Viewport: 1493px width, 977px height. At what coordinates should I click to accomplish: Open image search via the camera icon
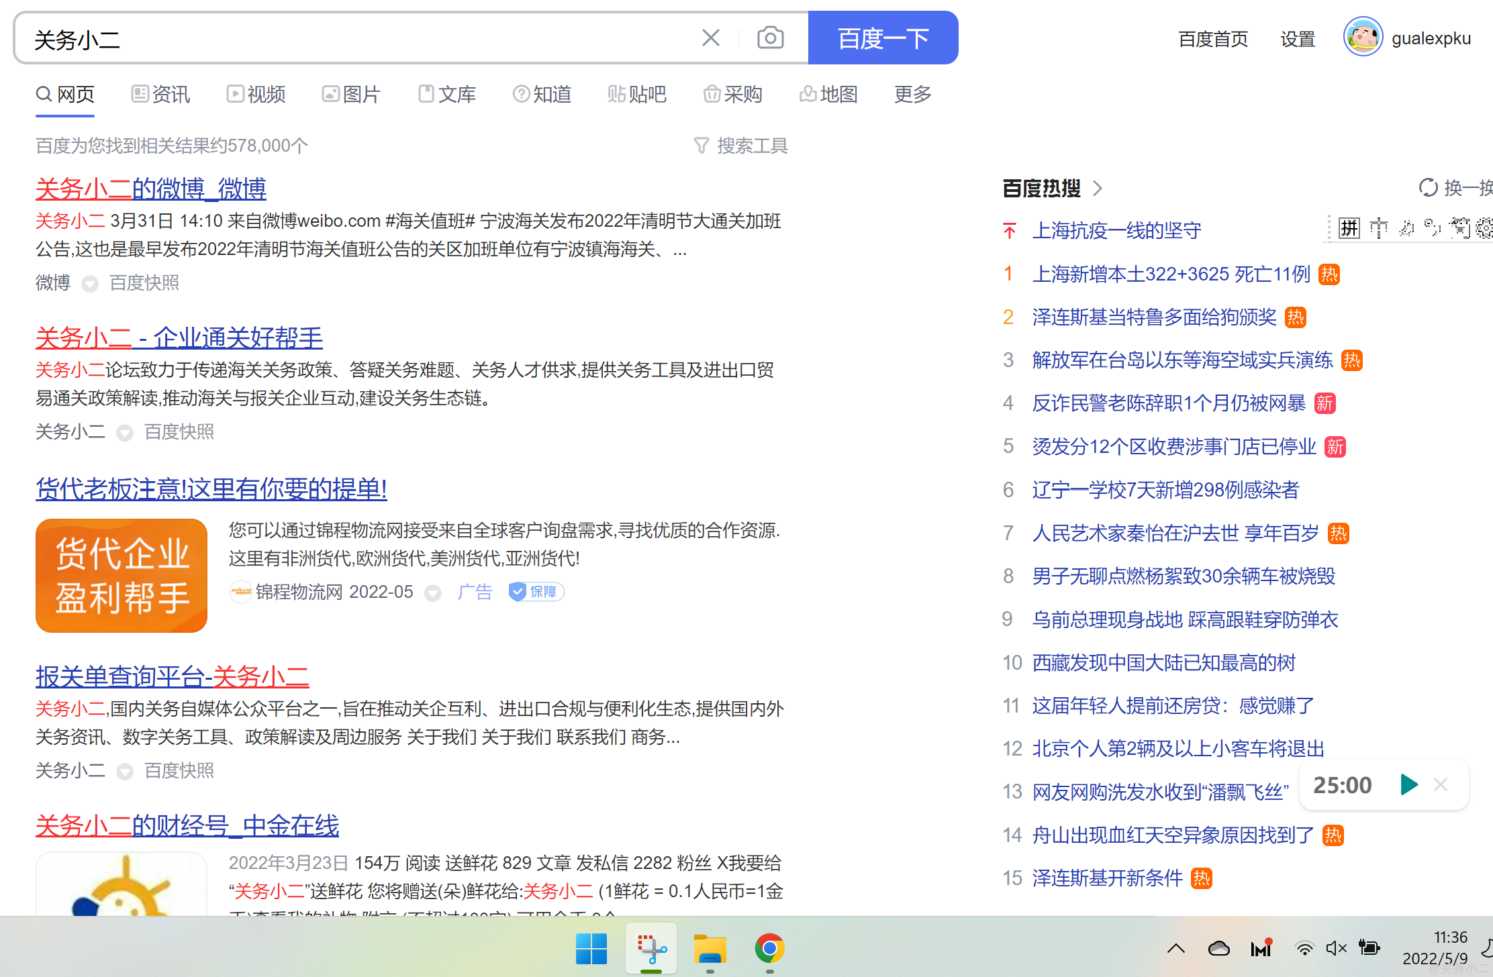pos(770,38)
